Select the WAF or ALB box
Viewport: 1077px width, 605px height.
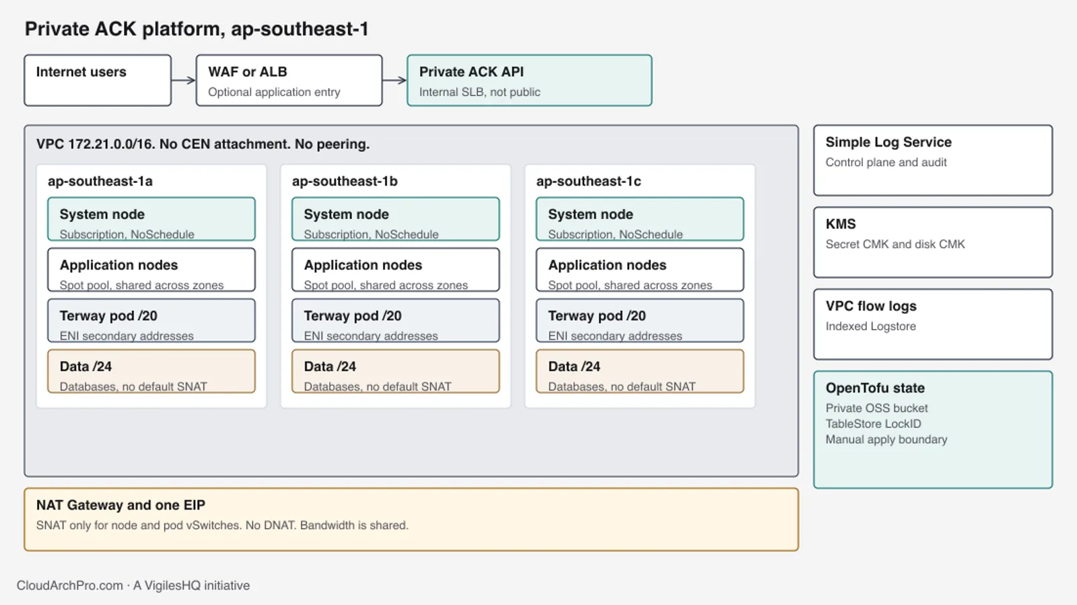tap(289, 80)
